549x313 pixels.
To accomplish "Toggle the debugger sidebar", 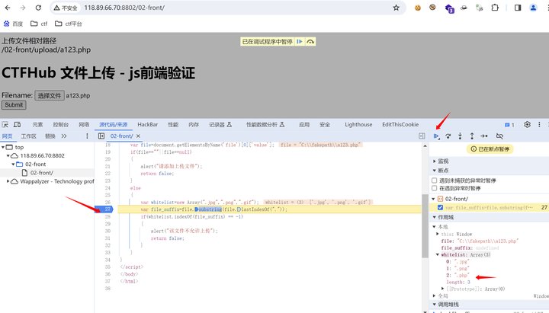I will [422, 136].
